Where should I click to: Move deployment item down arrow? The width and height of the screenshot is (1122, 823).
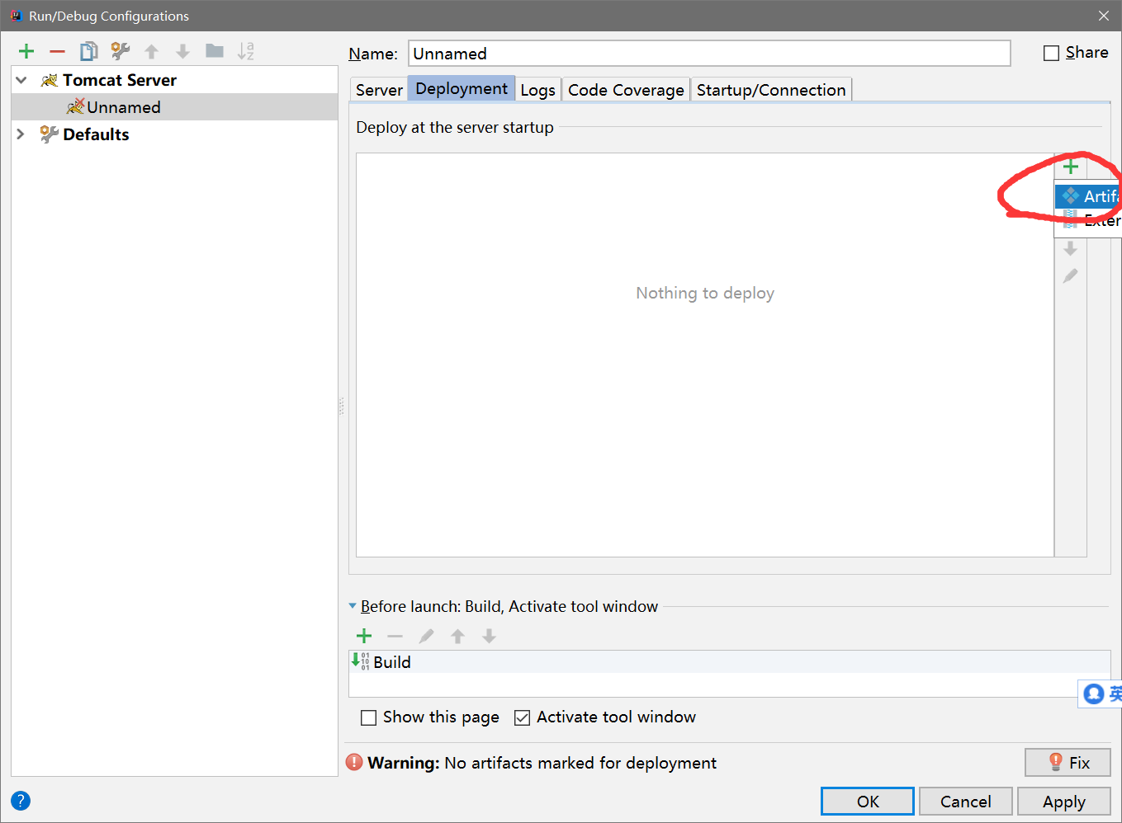point(1071,248)
